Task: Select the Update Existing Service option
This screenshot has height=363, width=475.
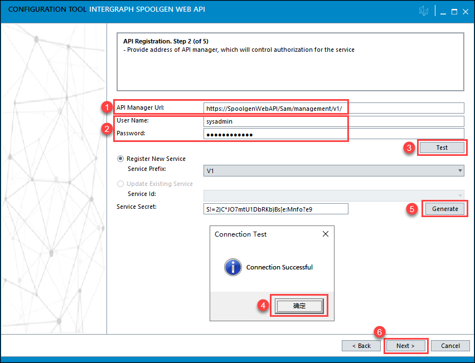Action: [x=120, y=184]
